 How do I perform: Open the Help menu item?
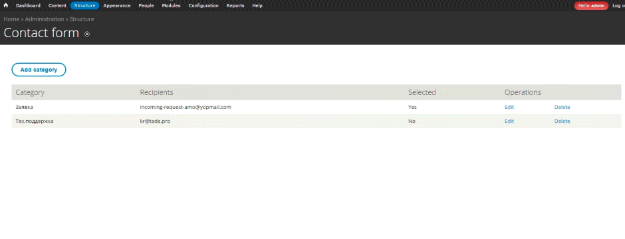[x=257, y=5]
